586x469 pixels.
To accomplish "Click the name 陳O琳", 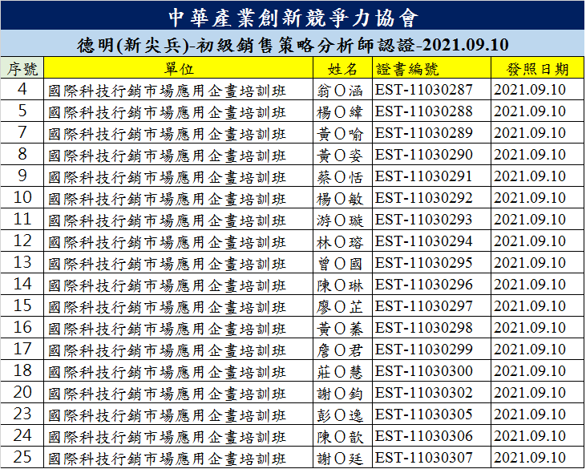I will 340,286.
